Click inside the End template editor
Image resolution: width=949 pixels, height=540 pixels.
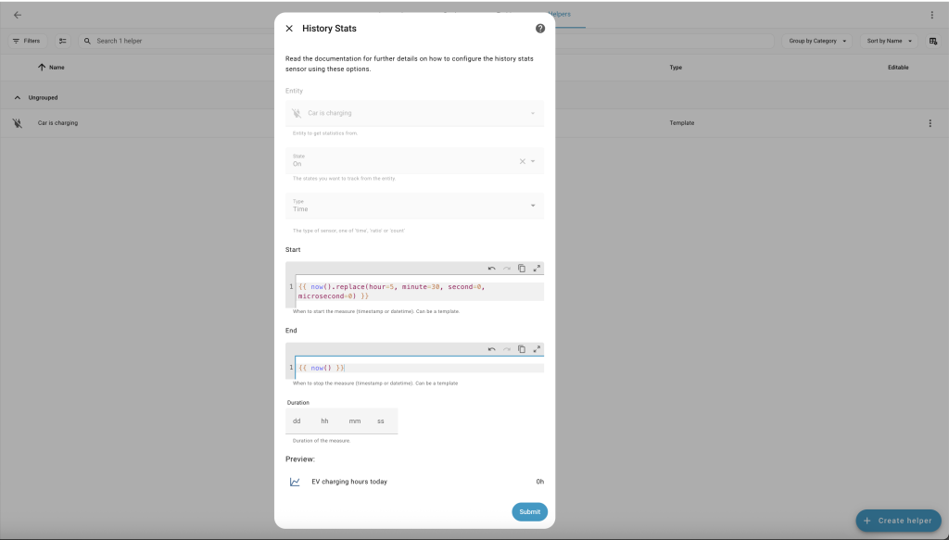click(x=417, y=368)
